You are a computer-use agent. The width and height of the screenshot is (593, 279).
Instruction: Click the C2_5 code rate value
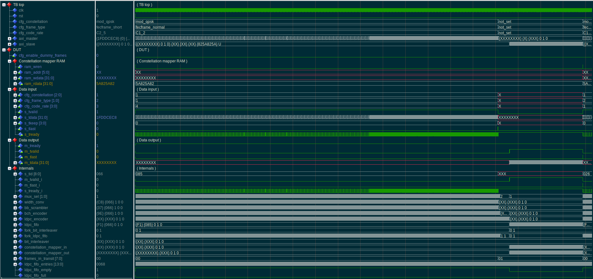[101, 33]
